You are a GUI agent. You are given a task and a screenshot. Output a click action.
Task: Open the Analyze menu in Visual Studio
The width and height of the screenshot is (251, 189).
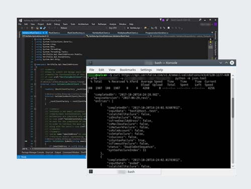pyautogui.click(x=113, y=24)
